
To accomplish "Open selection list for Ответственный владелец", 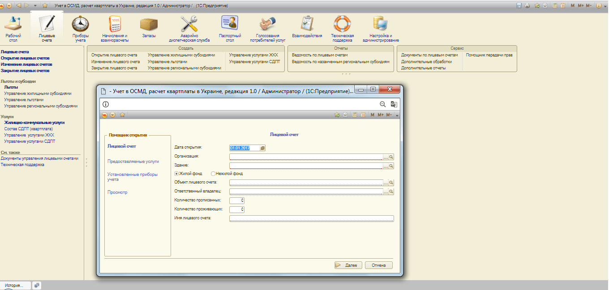I will (386, 192).
